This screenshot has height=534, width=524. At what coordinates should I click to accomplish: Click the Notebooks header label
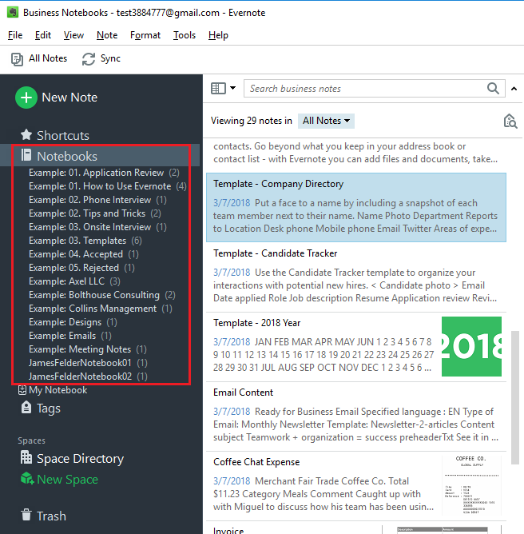[67, 157]
